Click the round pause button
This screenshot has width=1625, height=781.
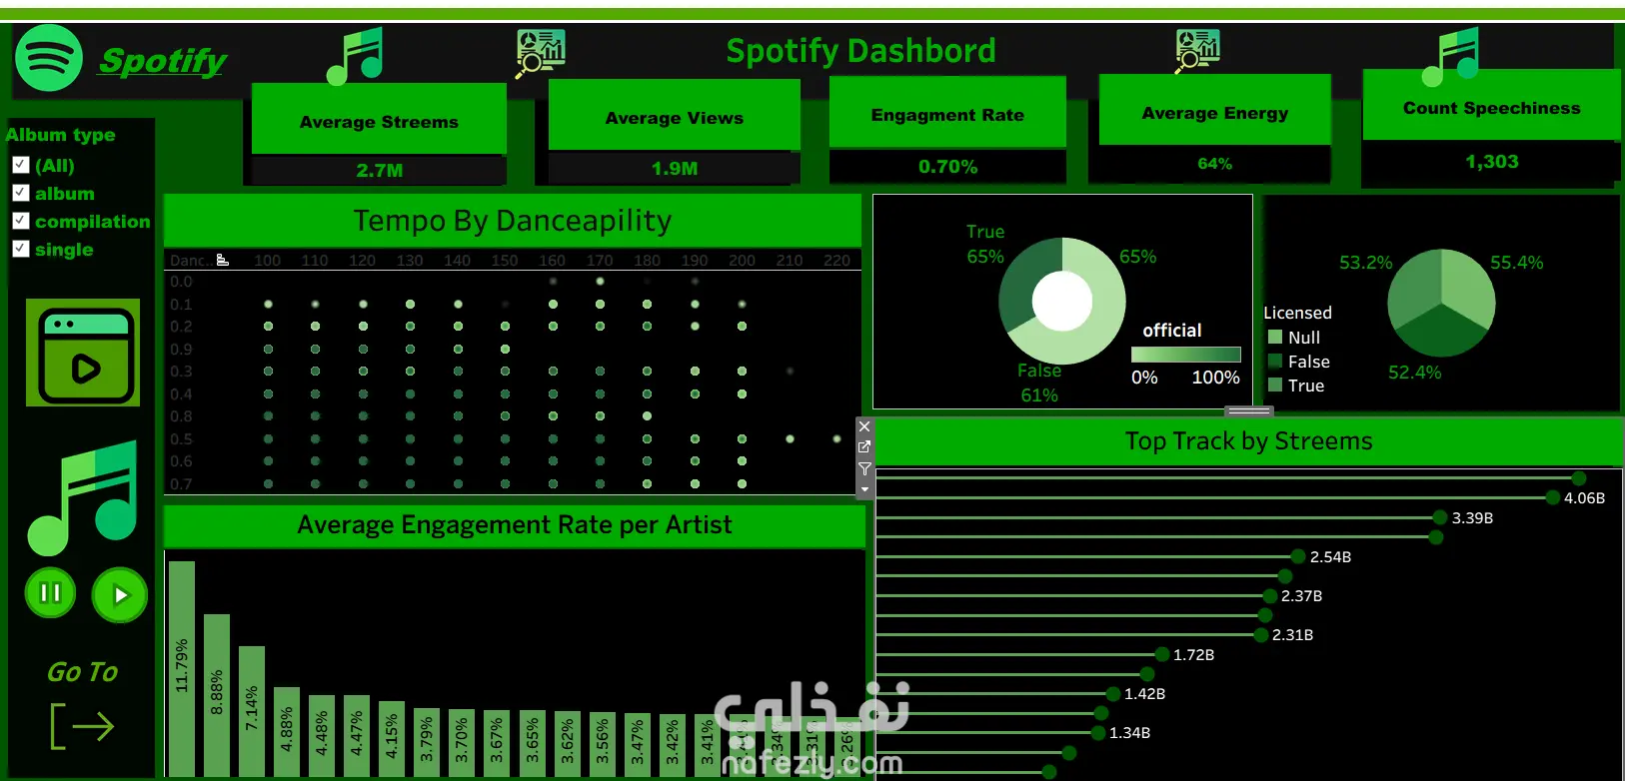(x=50, y=593)
